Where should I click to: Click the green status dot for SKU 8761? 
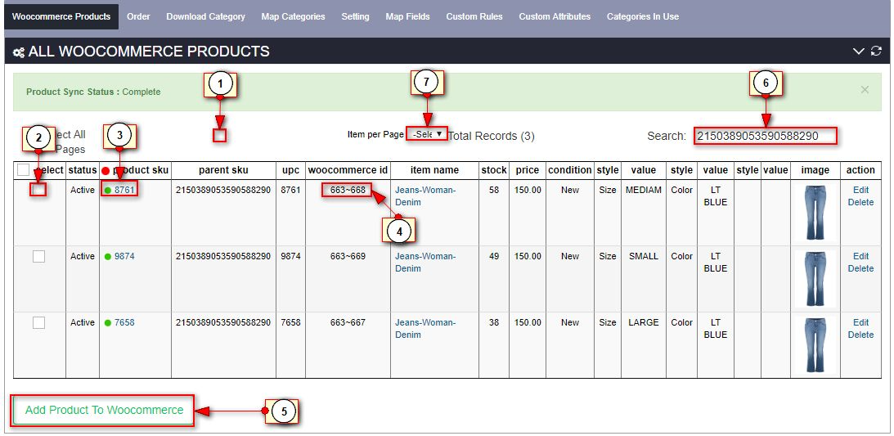click(108, 191)
